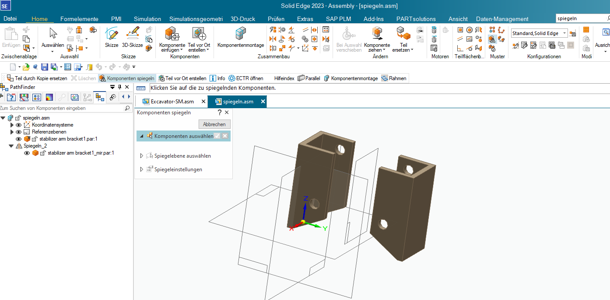Screen dimensions: 610x300
Task: Toggle visibility eye for Referenzebenen
Action: pyautogui.click(x=18, y=132)
